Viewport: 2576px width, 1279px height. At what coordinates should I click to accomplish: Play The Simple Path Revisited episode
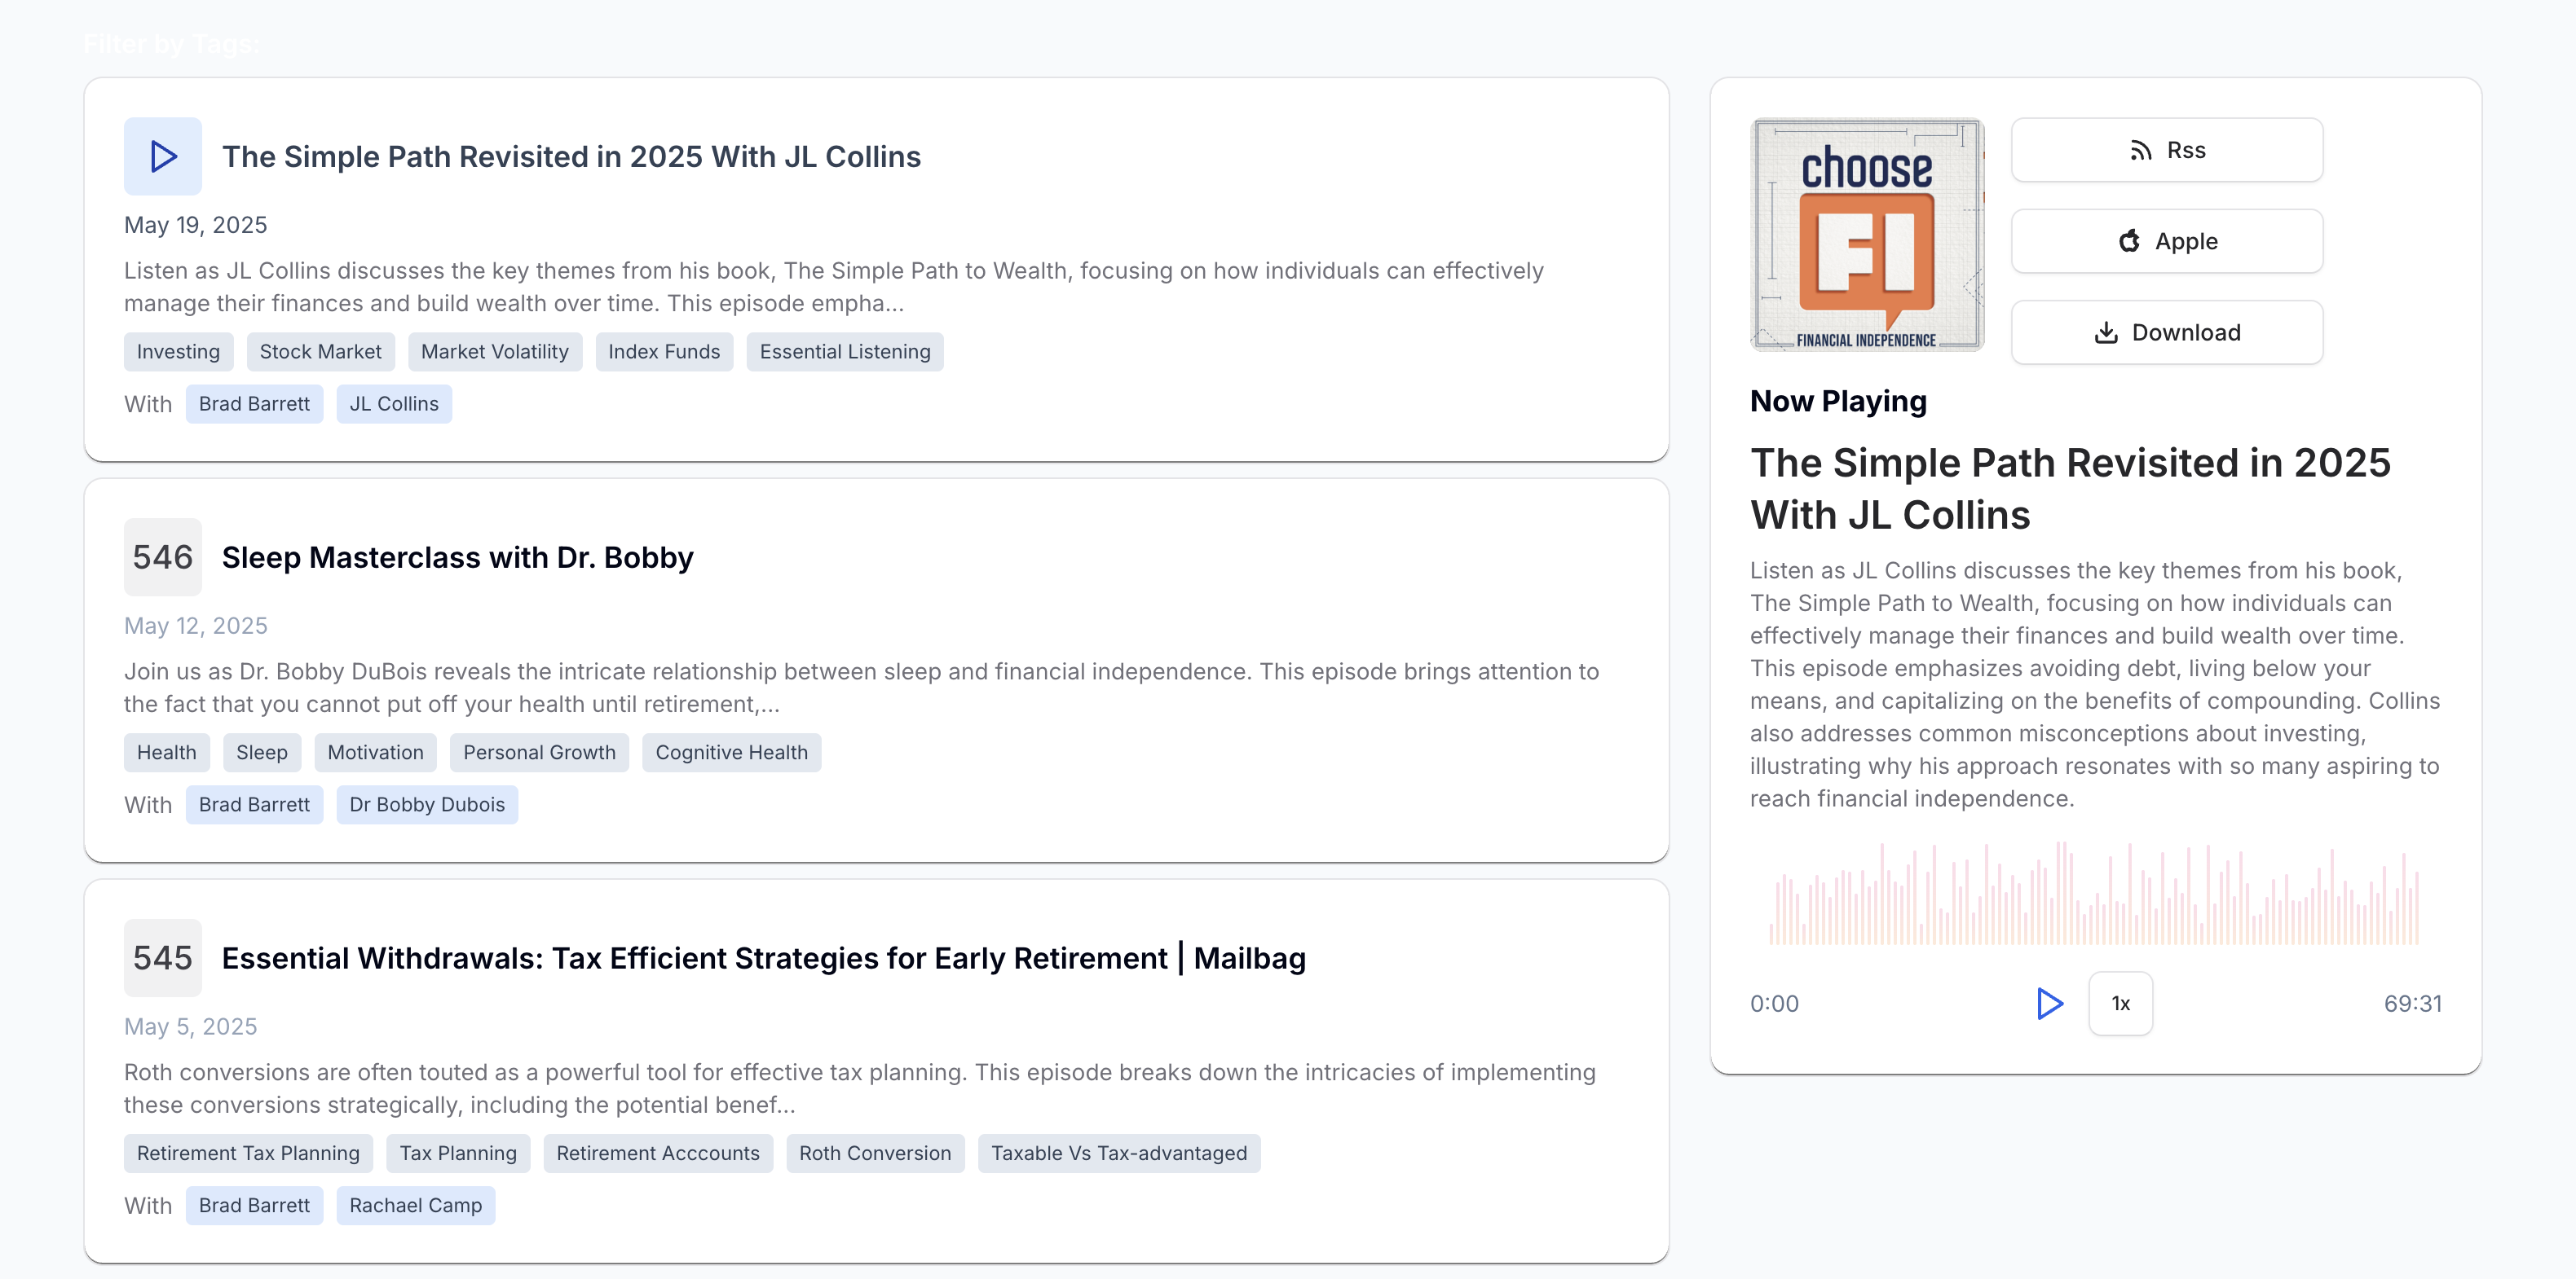tap(162, 157)
